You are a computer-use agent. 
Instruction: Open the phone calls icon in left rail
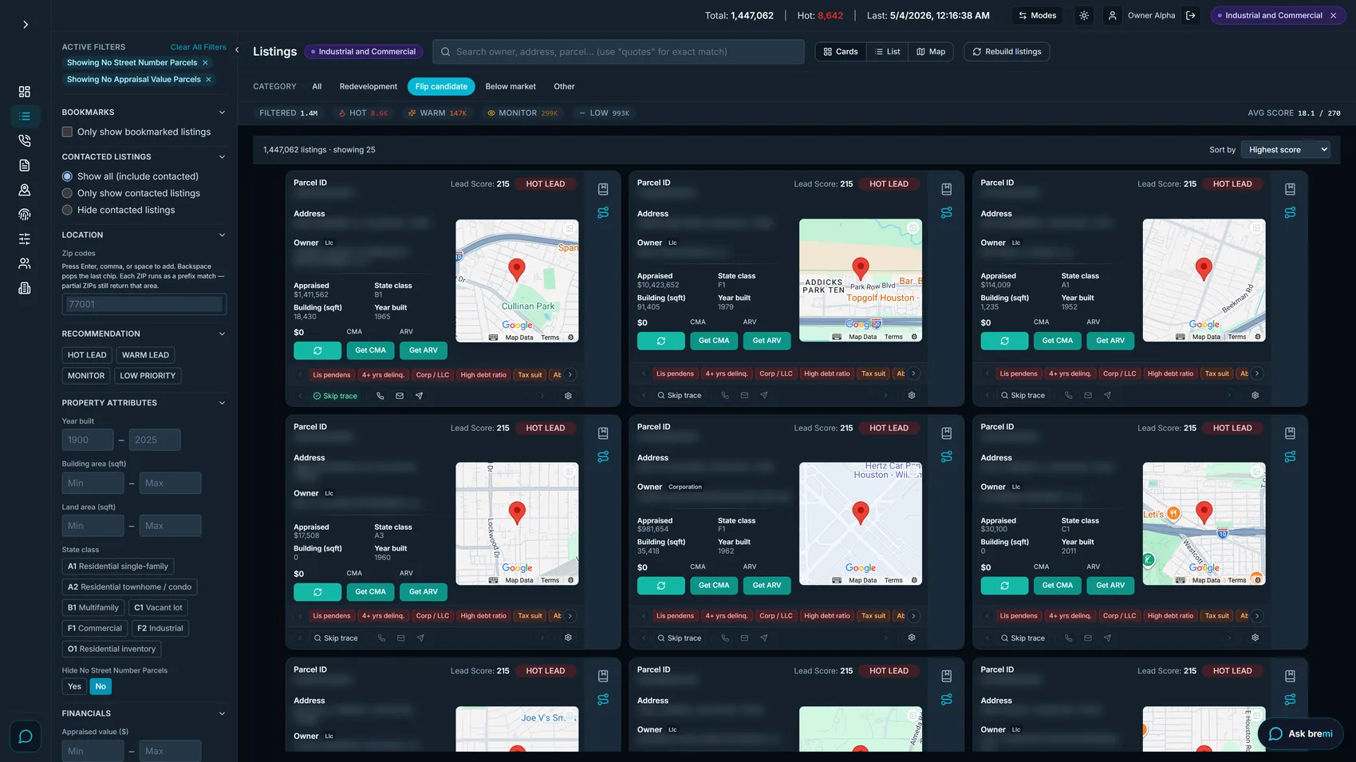[x=25, y=140]
